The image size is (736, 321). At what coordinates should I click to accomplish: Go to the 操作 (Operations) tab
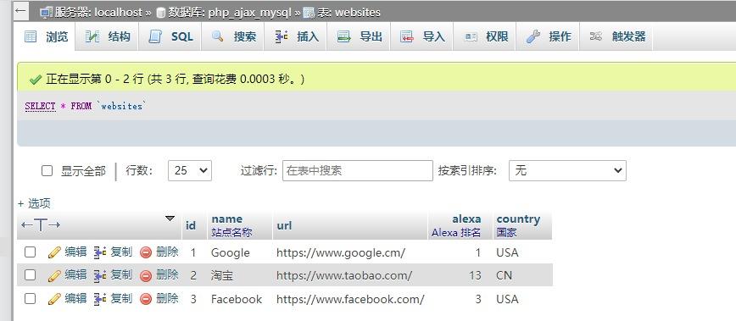(549, 36)
